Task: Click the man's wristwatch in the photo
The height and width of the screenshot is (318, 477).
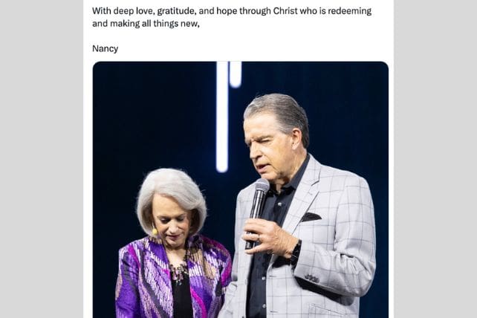Action: (x=296, y=253)
